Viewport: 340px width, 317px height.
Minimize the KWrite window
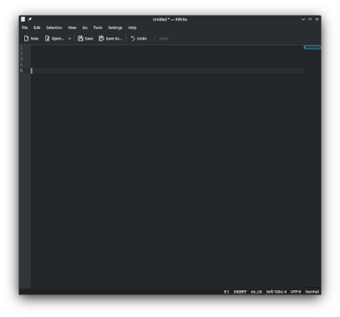tap(304, 19)
